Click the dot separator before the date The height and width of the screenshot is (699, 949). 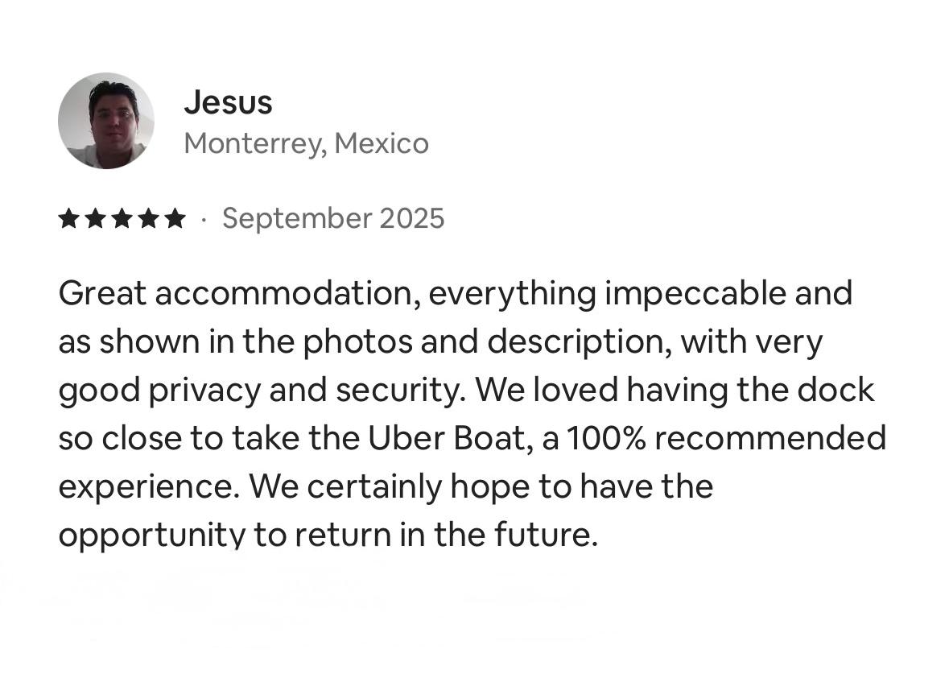[204, 219]
